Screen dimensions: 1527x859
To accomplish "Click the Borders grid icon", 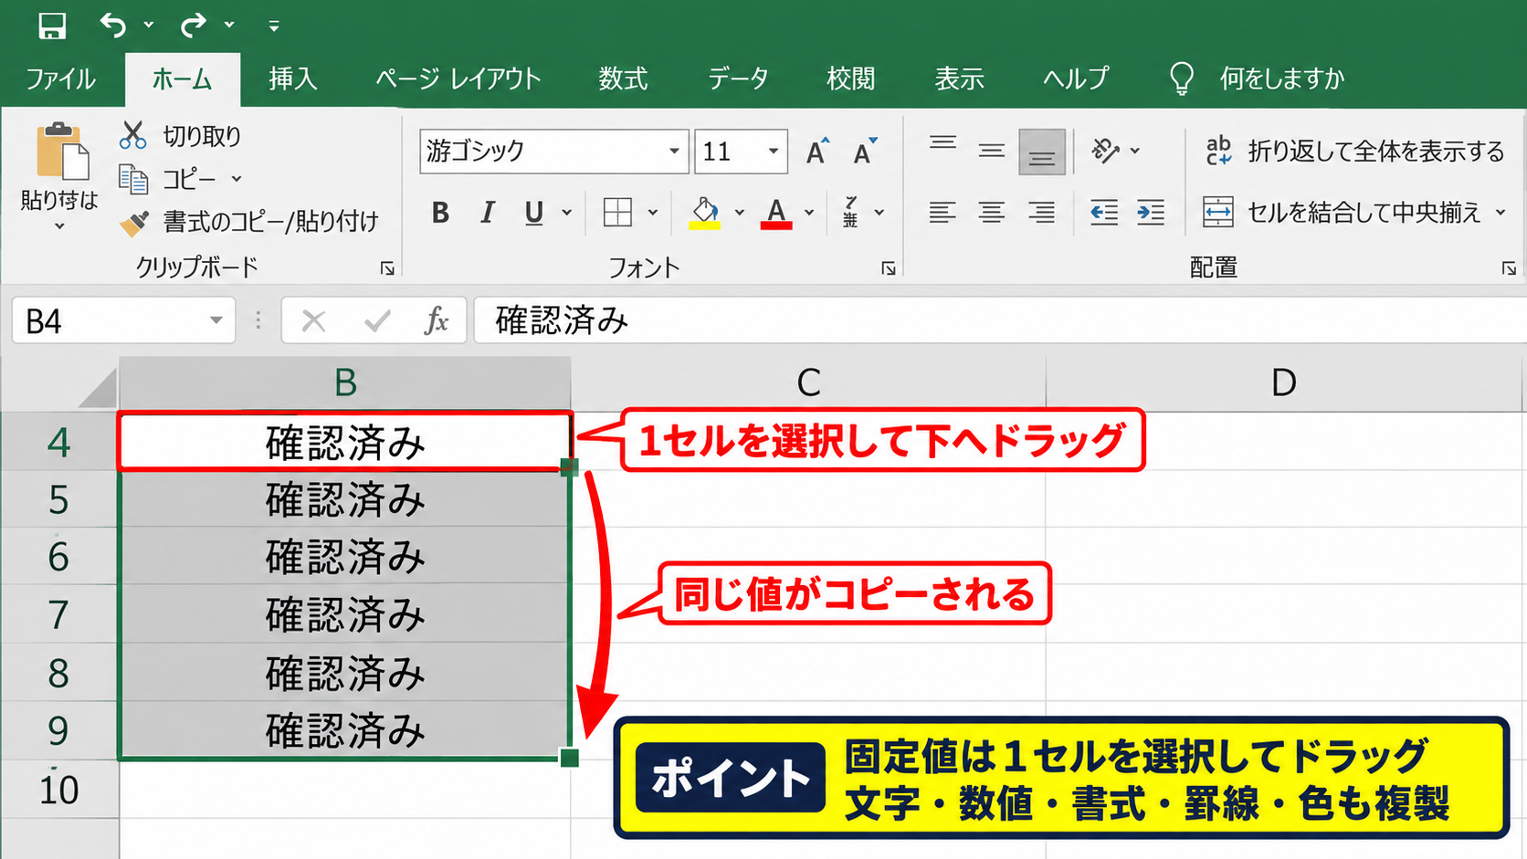I will point(617,213).
